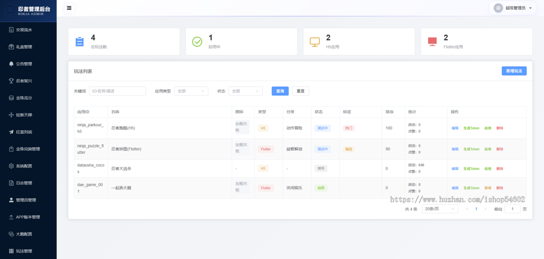Click the 红蓝对战 paper plane icon

coord(11,132)
